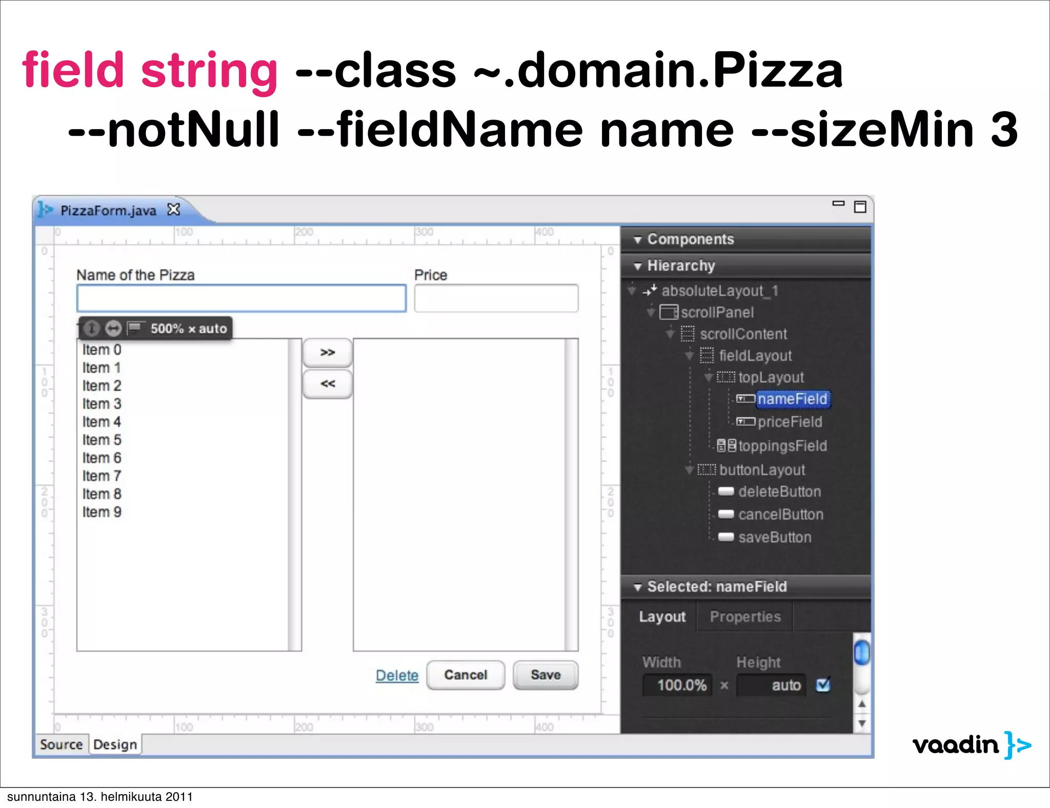This screenshot has height=808, width=1050.
Task: Click the fieldLayout vertical layout icon
Action: [706, 355]
